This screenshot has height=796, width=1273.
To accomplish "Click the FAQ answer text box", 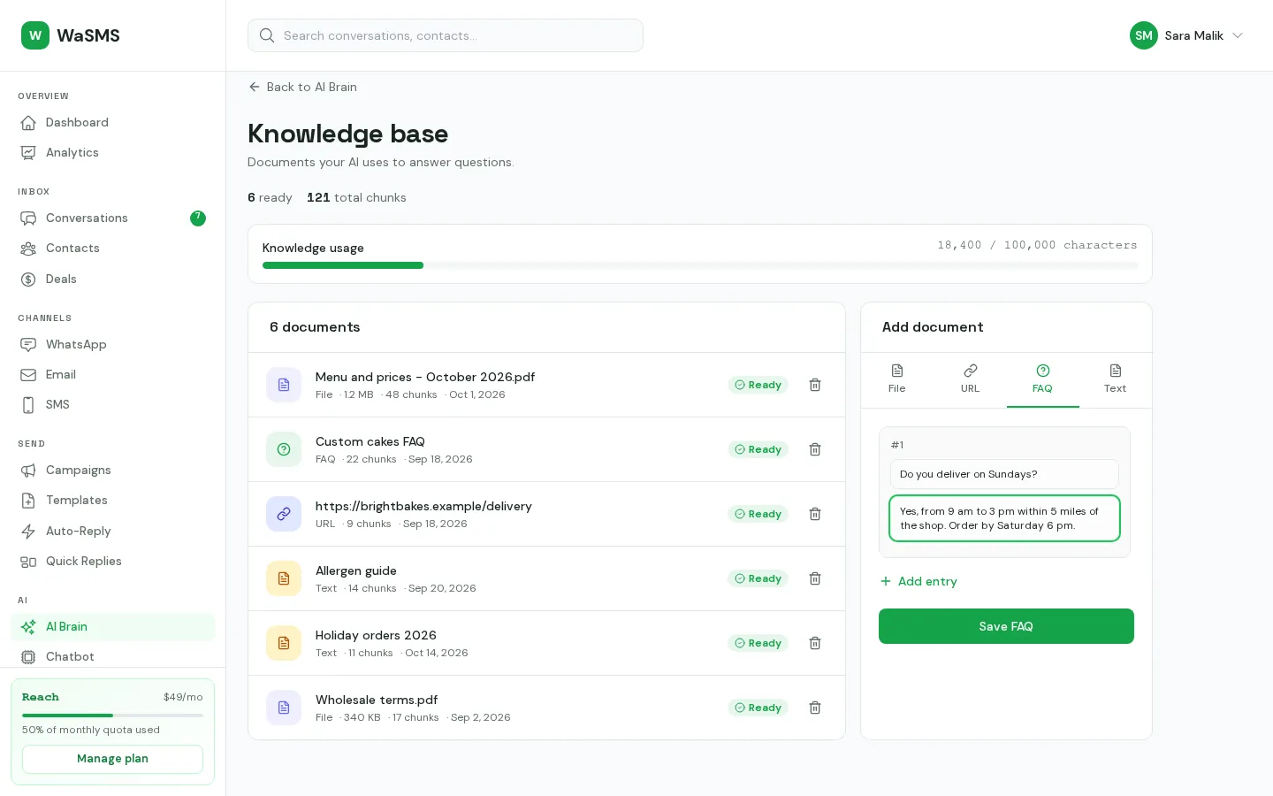I will [1004, 518].
